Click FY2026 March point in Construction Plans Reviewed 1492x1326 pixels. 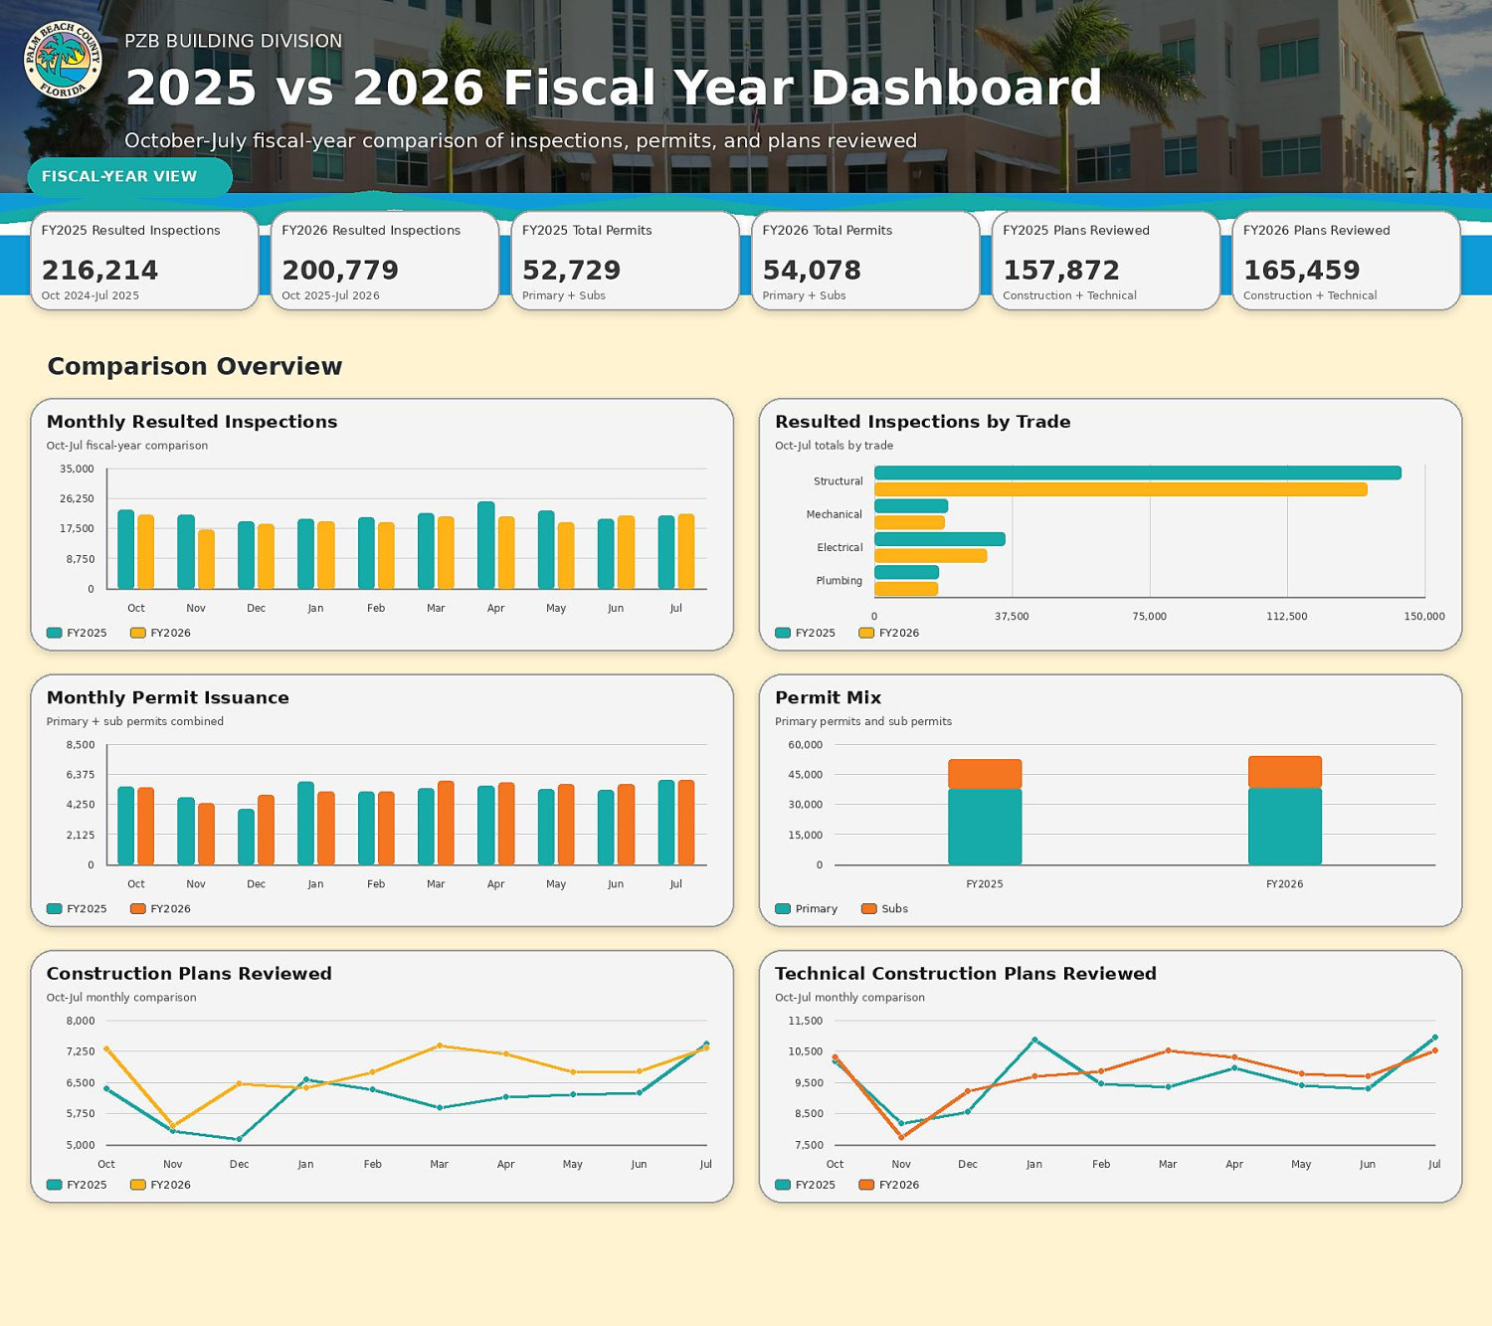(440, 1045)
